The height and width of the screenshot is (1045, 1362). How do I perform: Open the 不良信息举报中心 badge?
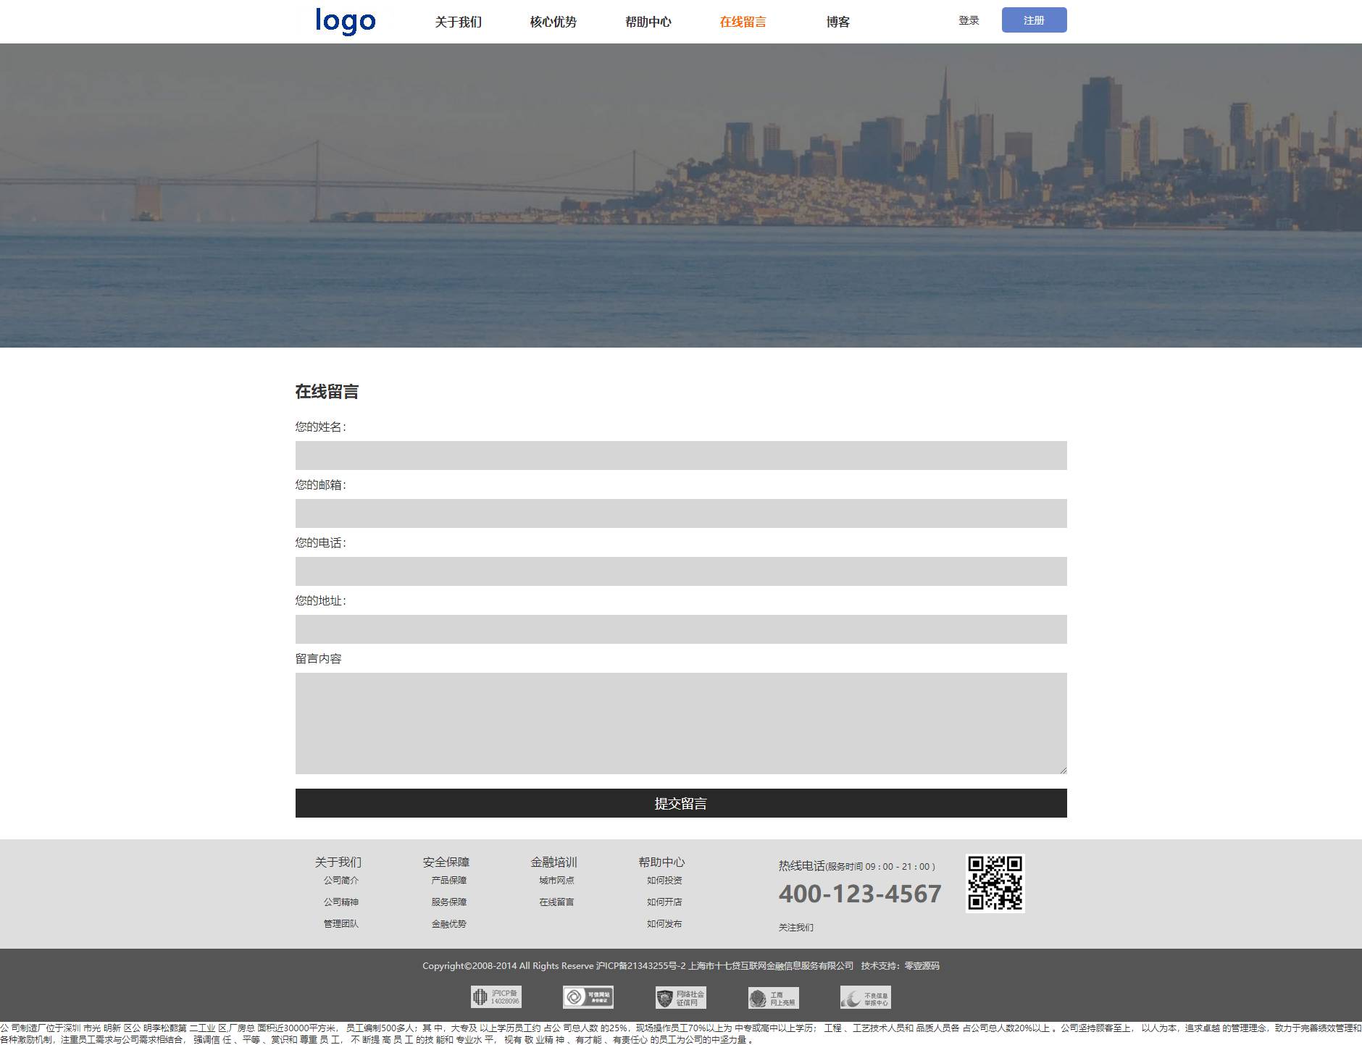pyautogui.click(x=866, y=997)
